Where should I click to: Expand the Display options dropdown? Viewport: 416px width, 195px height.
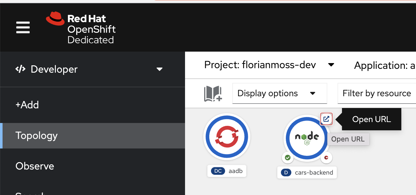tap(280, 93)
